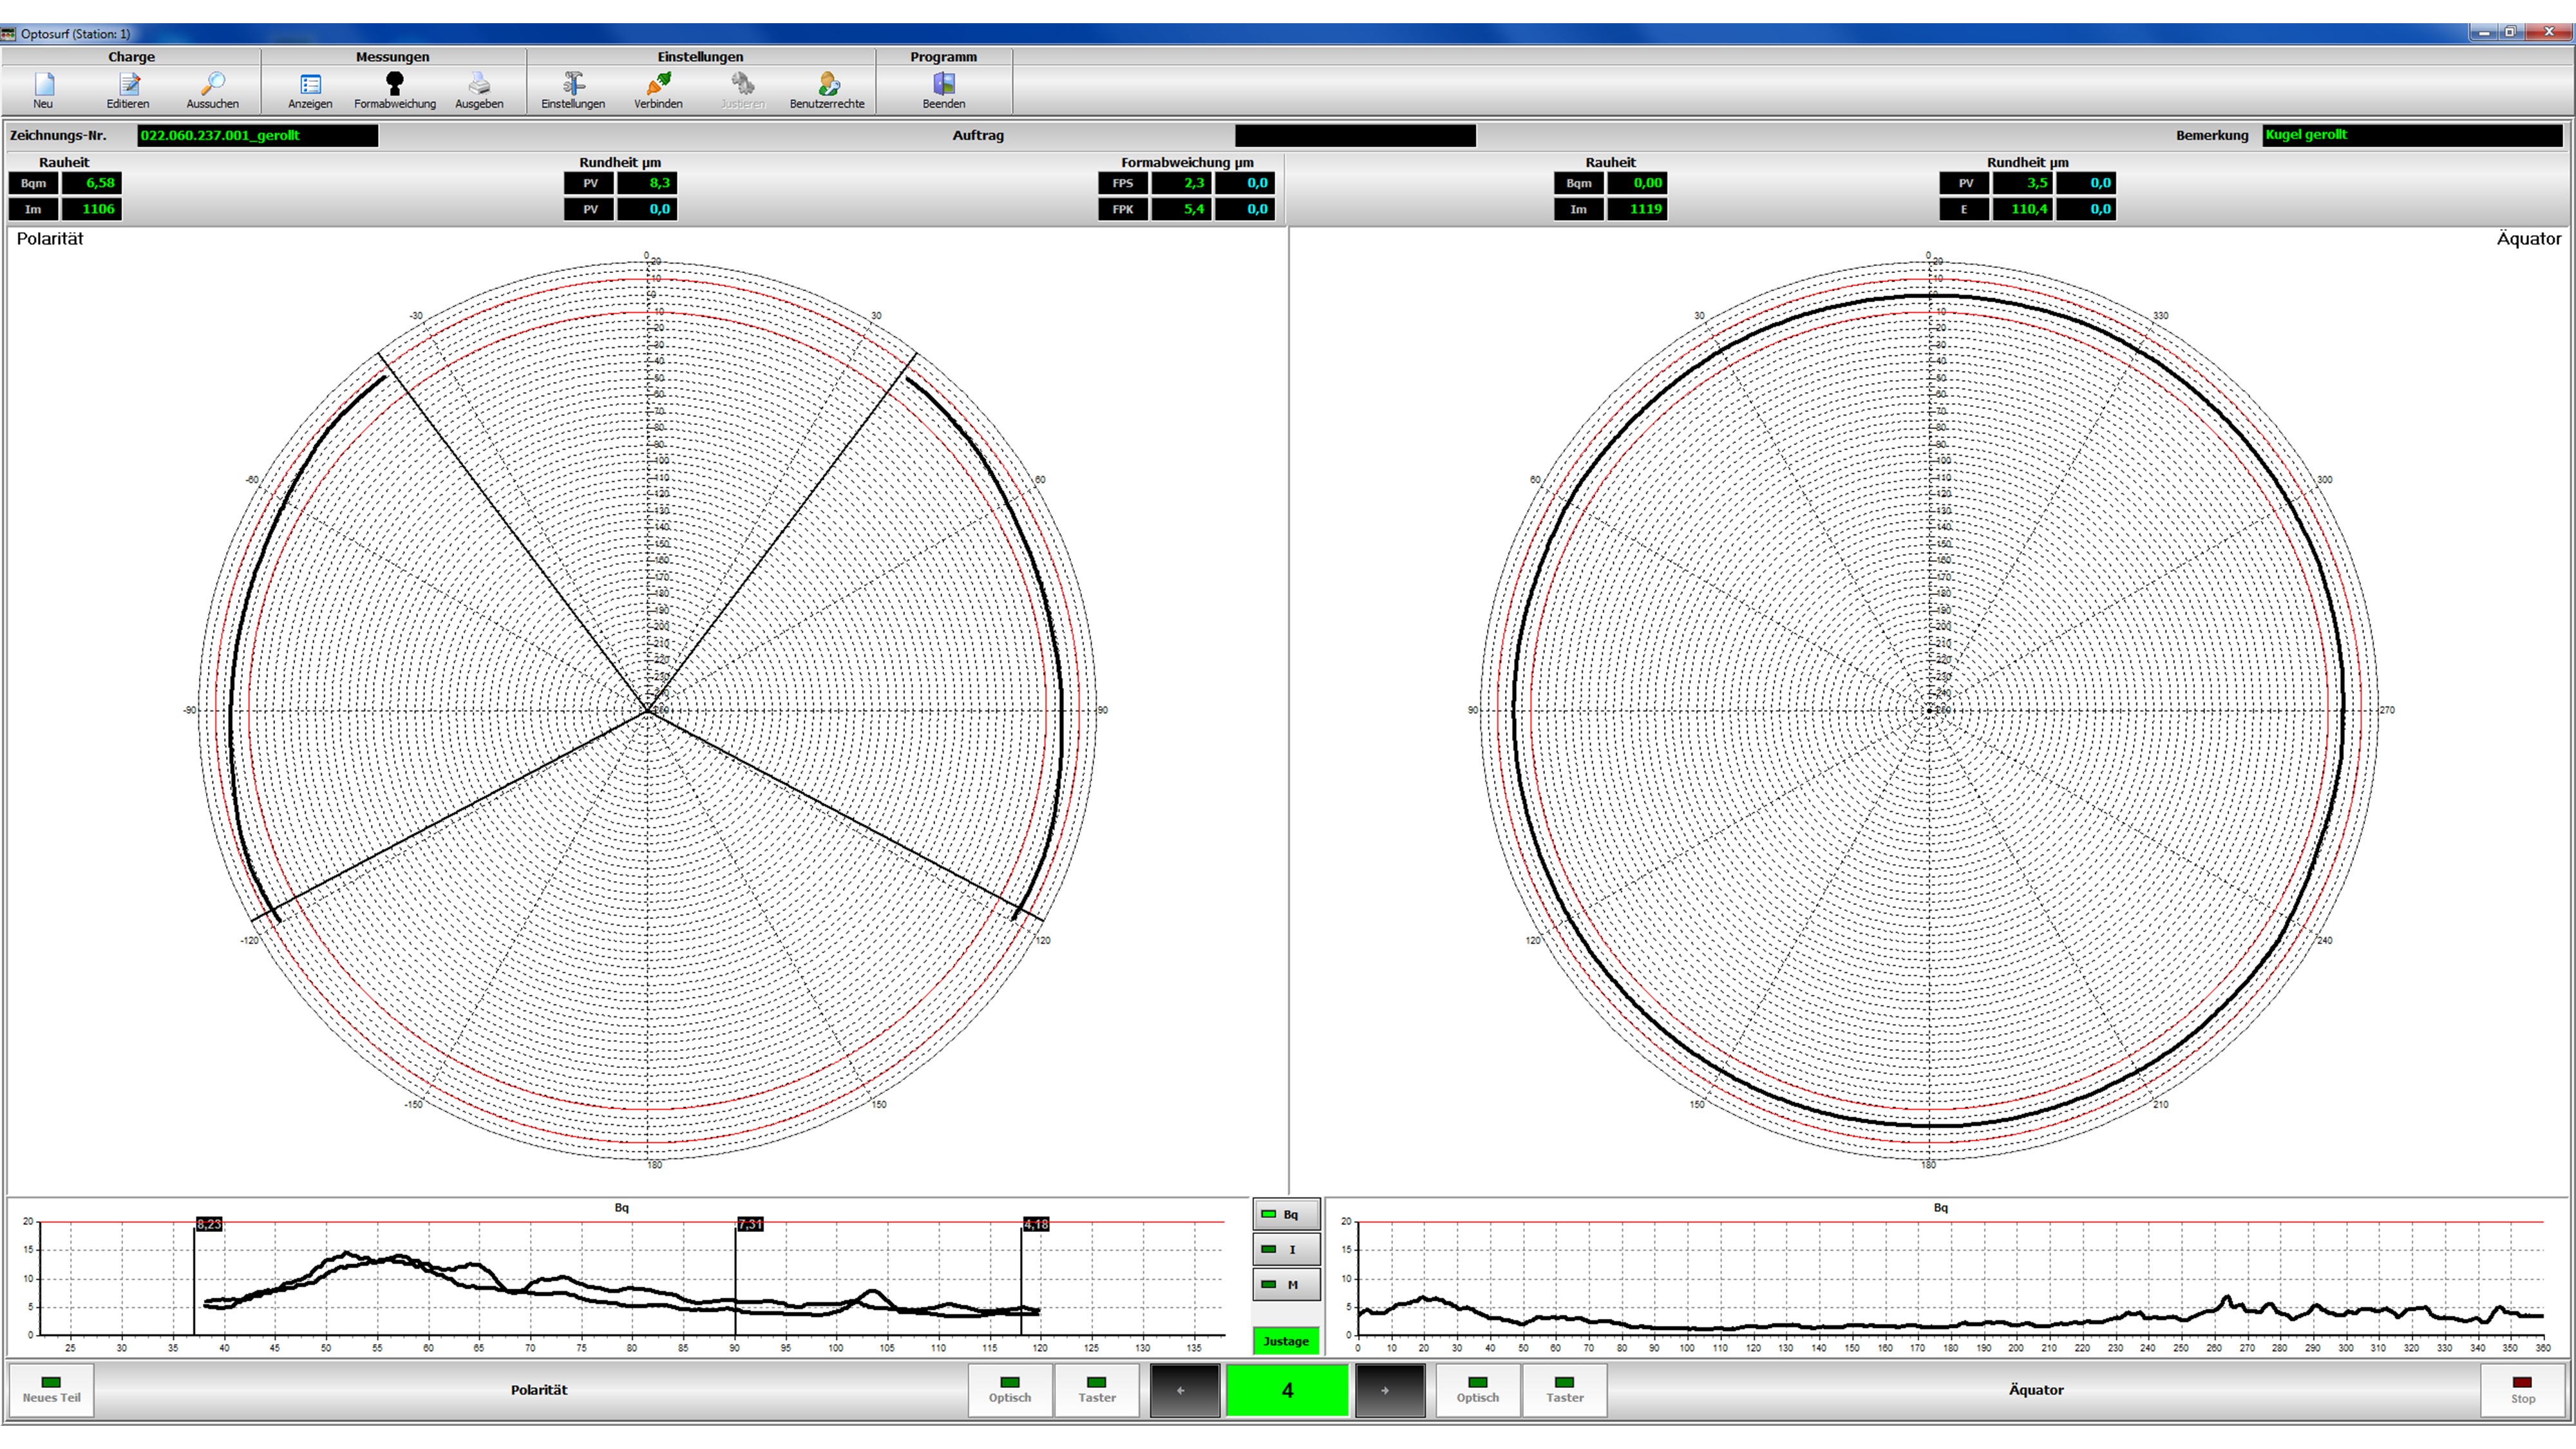Click the Programm group header
Image resolution: width=2576 pixels, height=1449 pixels.
click(x=944, y=57)
